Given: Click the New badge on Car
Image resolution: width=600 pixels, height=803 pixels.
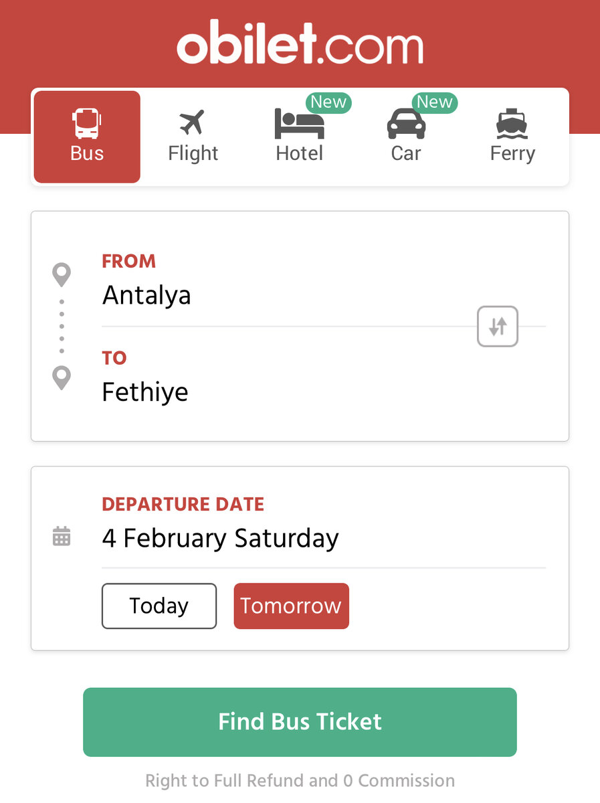Looking at the screenshot, I should point(435,102).
